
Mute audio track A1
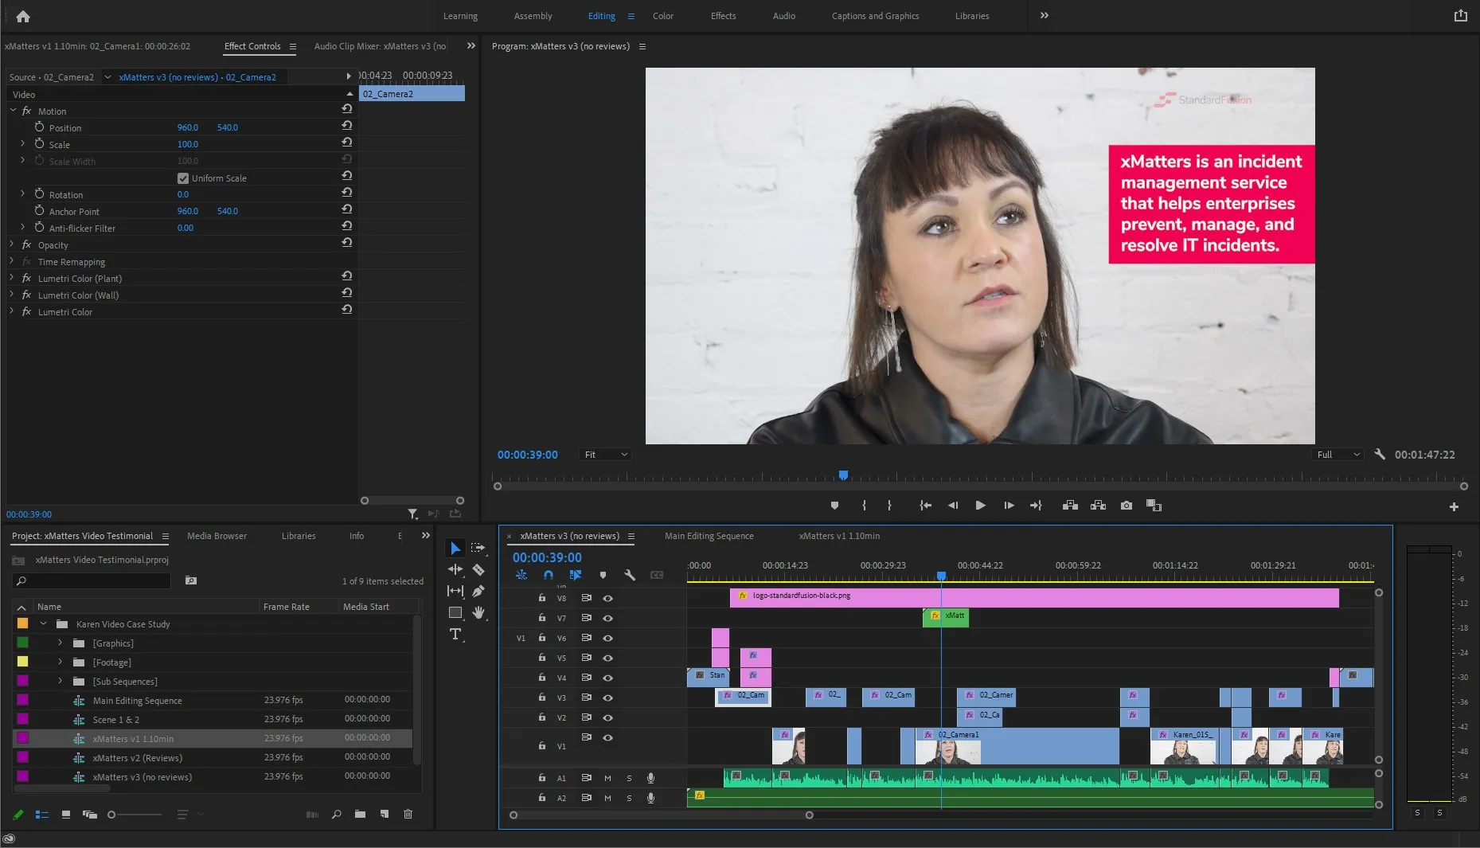[x=607, y=778]
